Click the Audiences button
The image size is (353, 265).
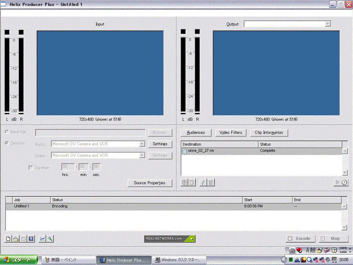click(196, 132)
